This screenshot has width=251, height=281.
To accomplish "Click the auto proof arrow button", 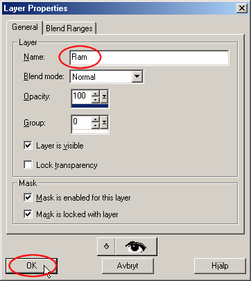I will (x=106, y=246).
